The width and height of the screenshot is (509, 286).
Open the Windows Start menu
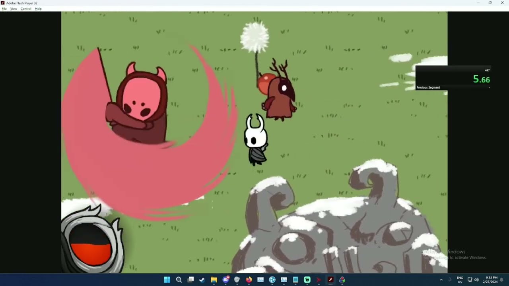pyautogui.click(x=167, y=280)
